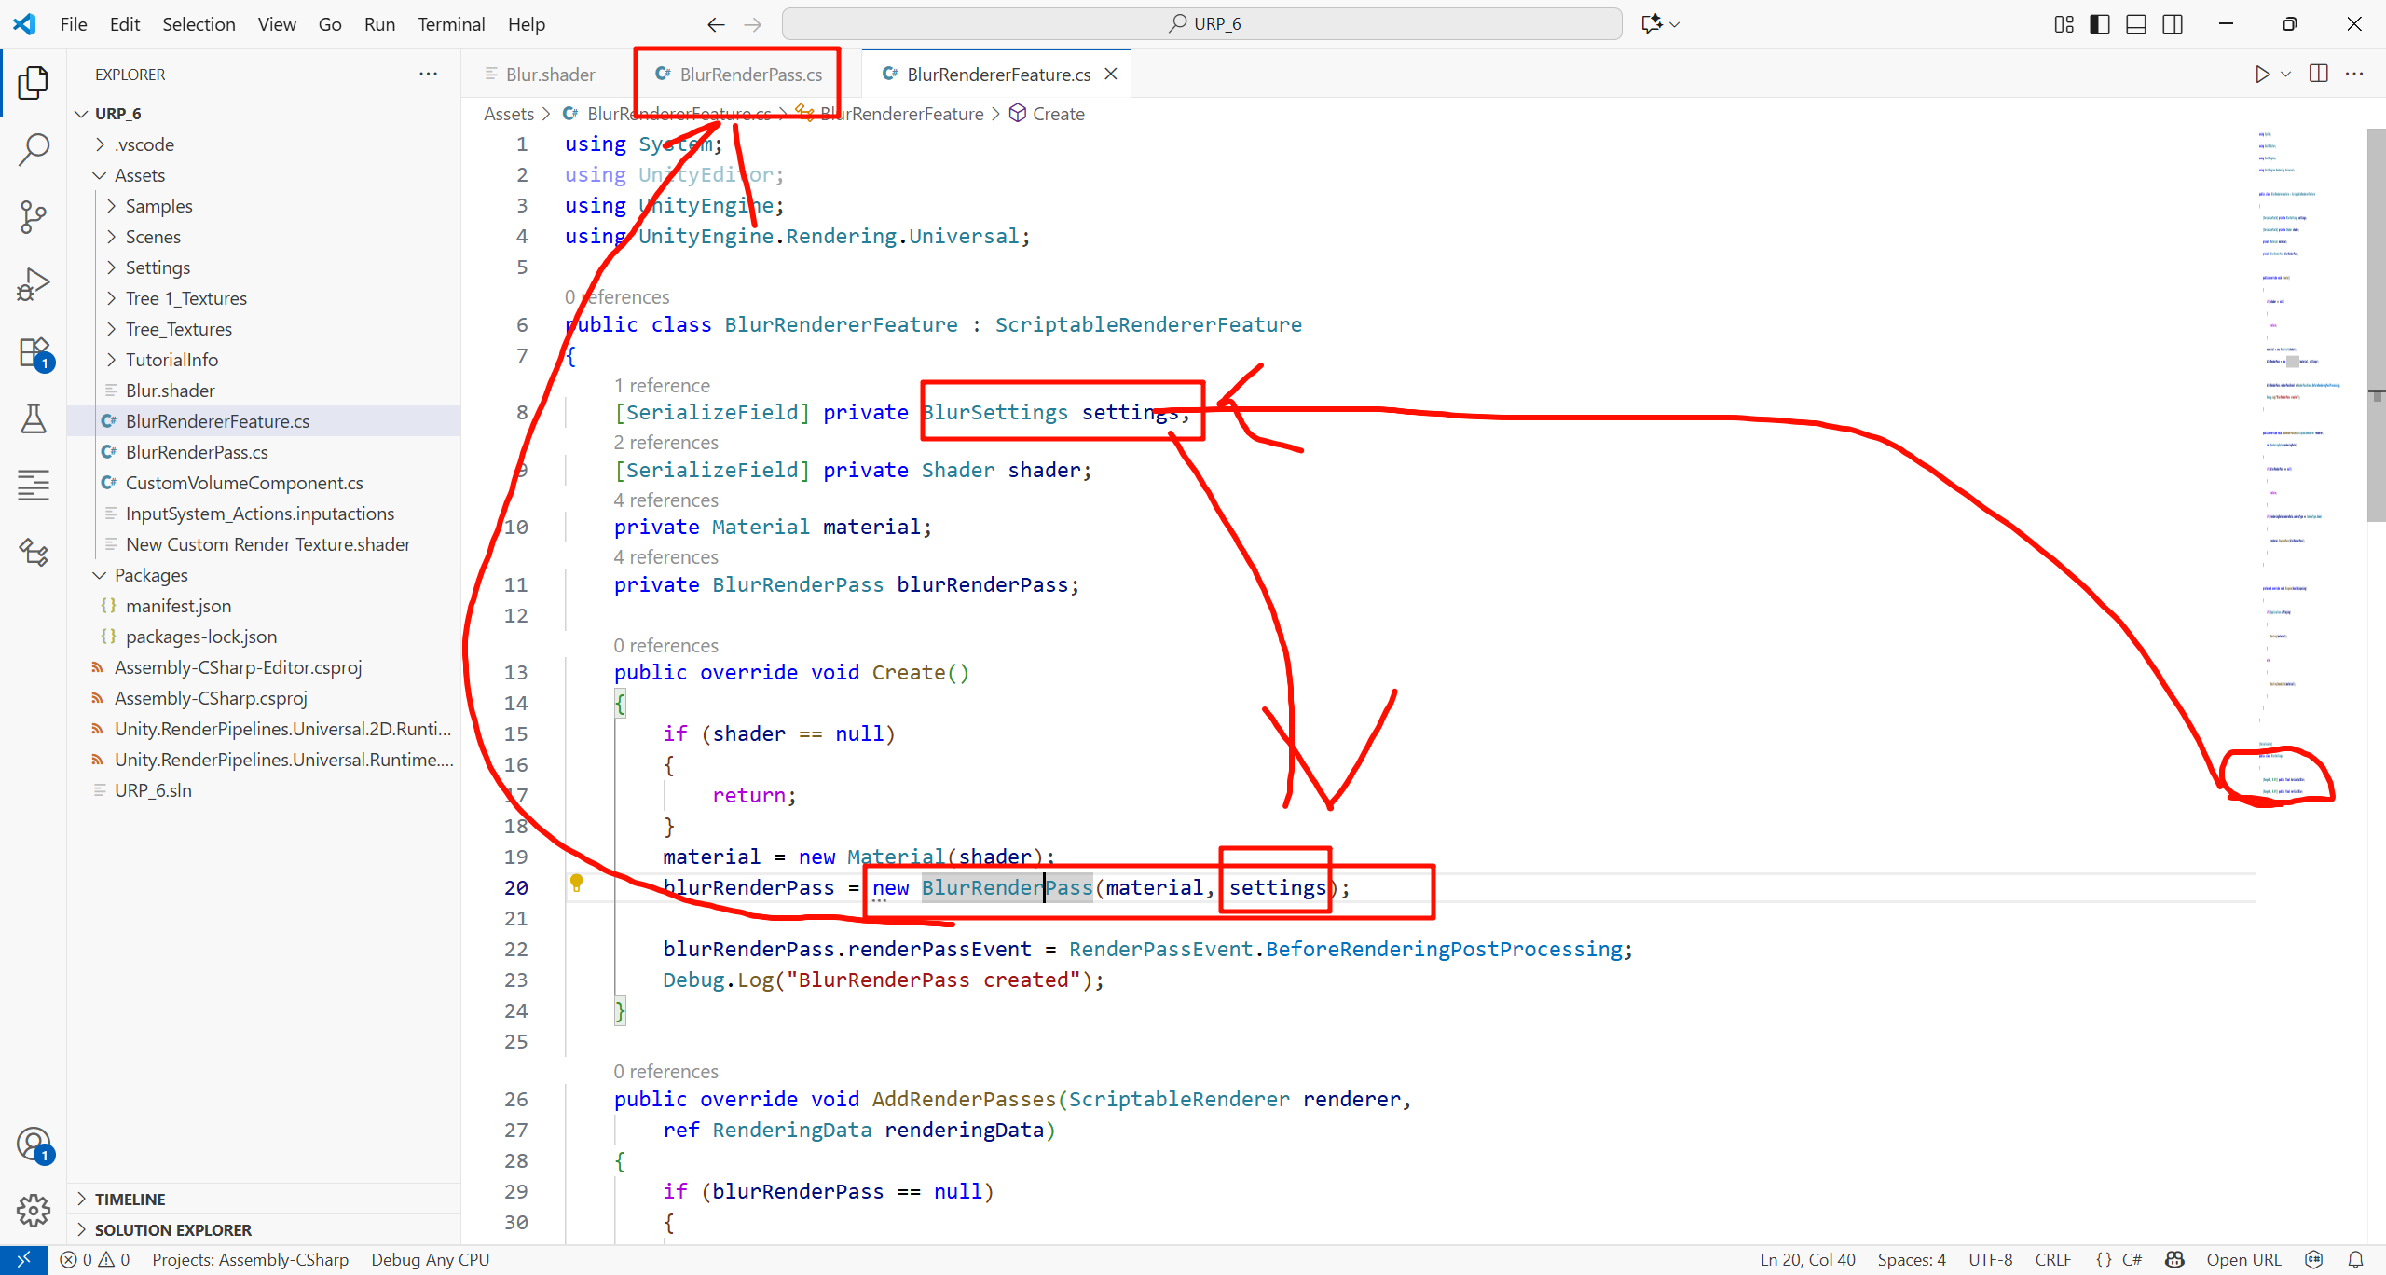
Task: Open BlurRenderPass.cs in the file tree
Action: tap(265, 452)
